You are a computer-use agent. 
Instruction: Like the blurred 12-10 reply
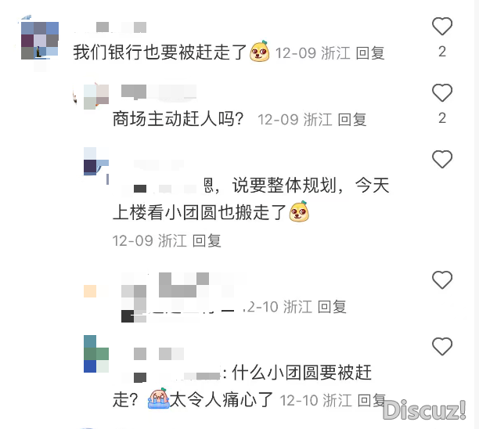pos(442,280)
